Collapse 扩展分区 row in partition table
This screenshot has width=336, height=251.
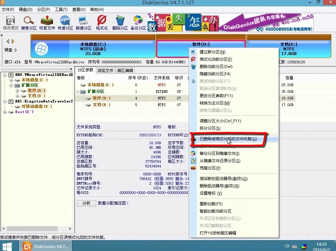click(x=78, y=92)
